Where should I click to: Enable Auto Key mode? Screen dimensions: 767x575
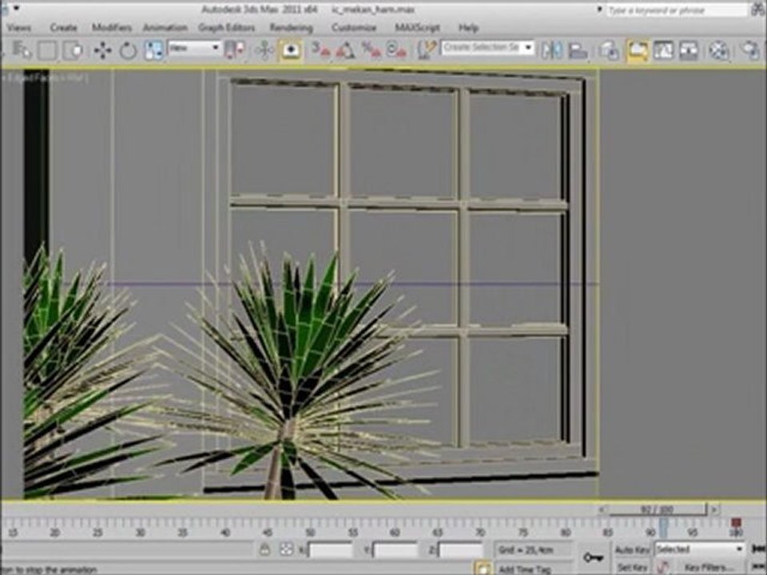631,550
